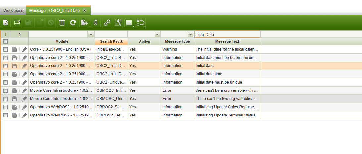The width and height of the screenshot is (362, 154).
Task: Open the customize form tools icon
Action: point(118,23)
